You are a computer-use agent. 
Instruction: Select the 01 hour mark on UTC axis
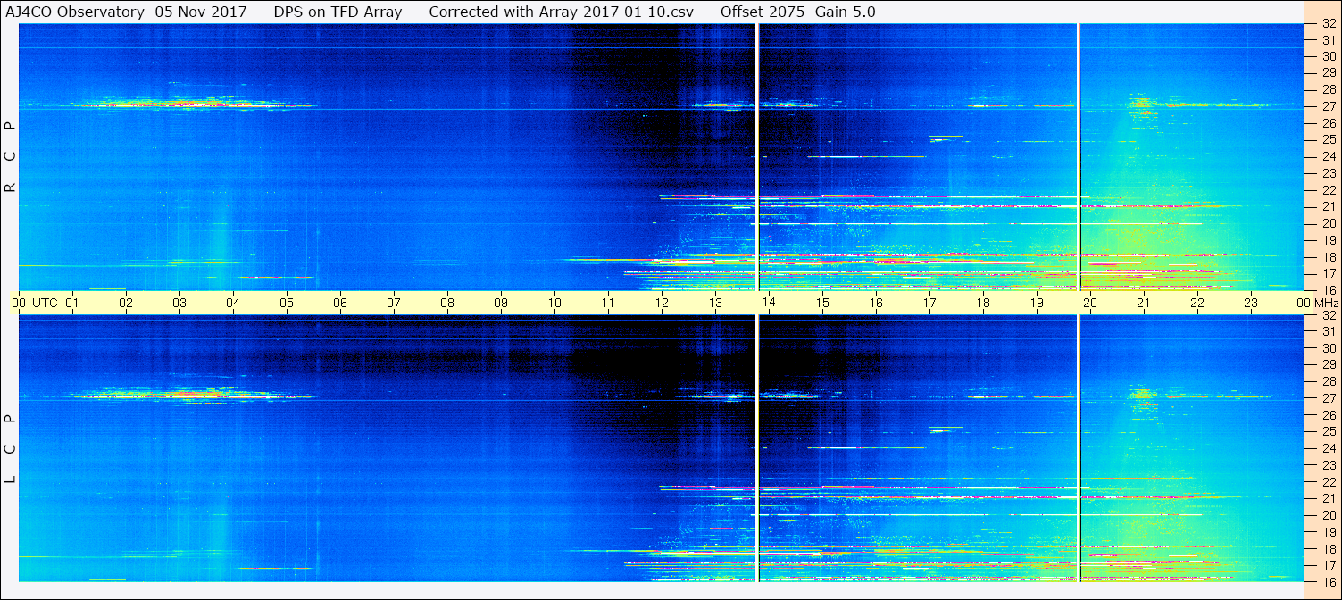point(72,303)
